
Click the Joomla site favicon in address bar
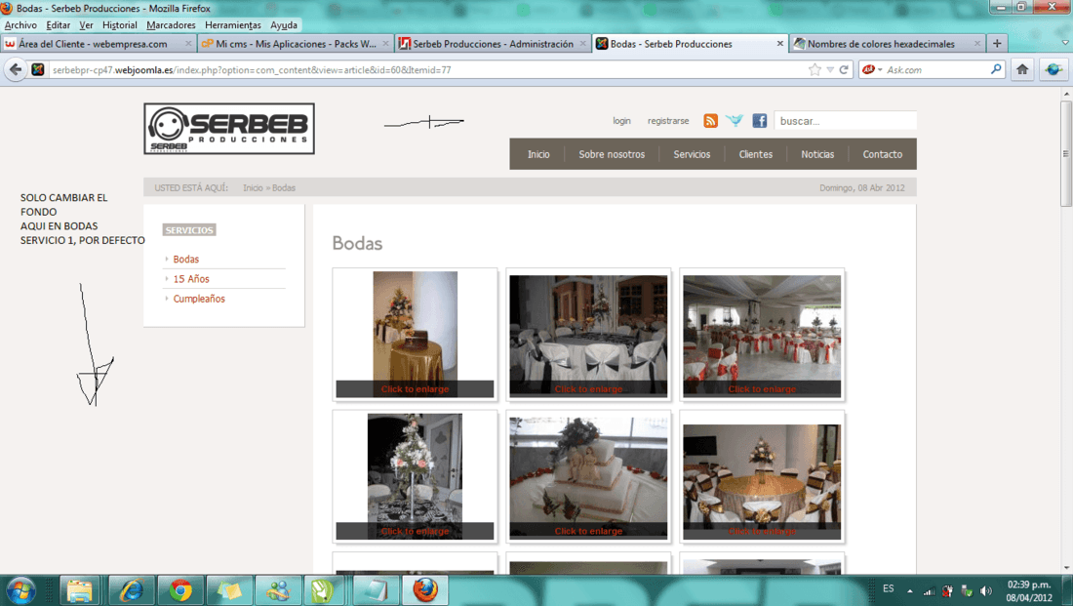(x=38, y=70)
